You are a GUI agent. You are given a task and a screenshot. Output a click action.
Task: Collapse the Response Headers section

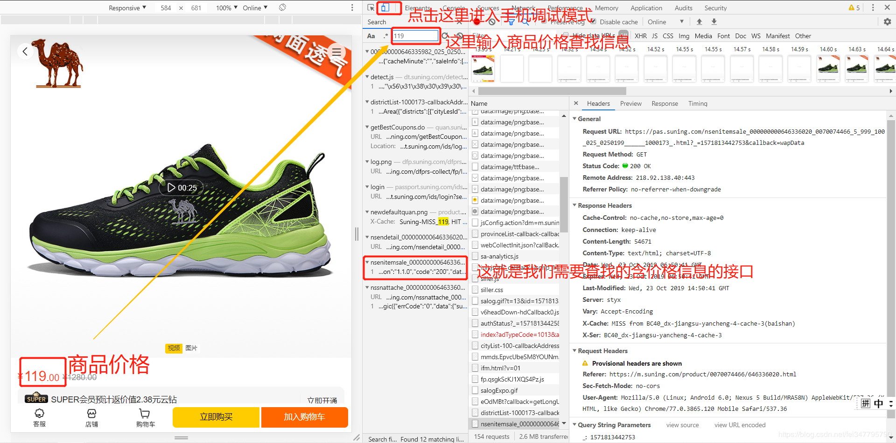pos(574,205)
